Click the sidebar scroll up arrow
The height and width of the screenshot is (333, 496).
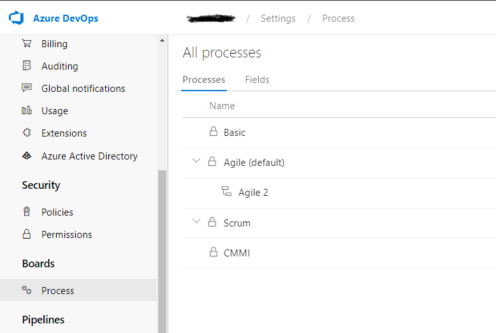click(x=163, y=40)
